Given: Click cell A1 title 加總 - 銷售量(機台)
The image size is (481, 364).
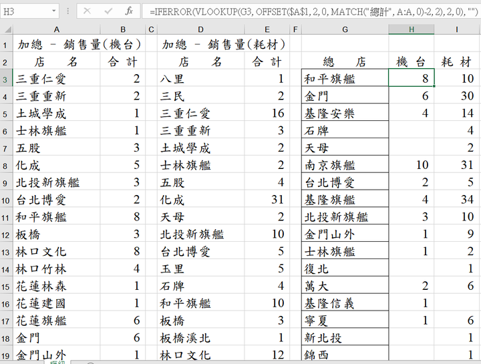Looking at the screenshot, I should coord(79,45).
